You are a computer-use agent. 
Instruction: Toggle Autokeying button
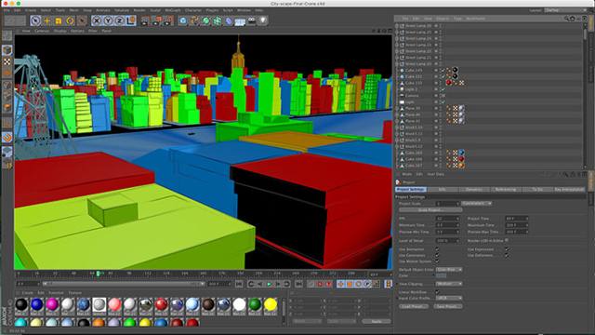point(328,284)
